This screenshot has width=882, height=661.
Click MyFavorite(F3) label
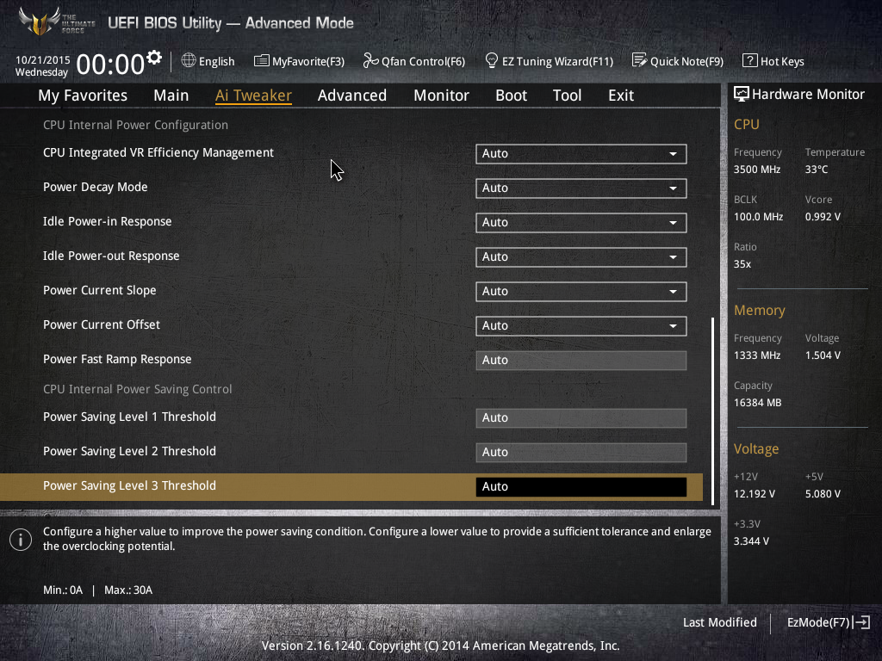pyautogui.click(x=308, y=61)
